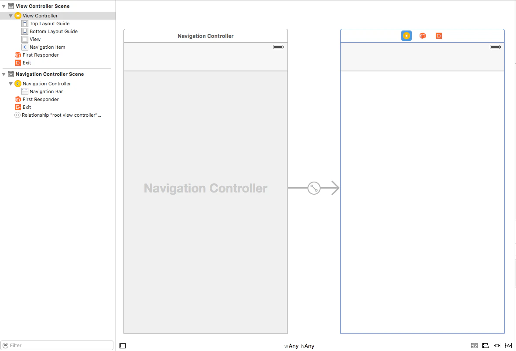Select the First Responder cube in the scene dock
Image resolution: width=516 pixels, height=351 pixels.
click(x=423, y=36)
